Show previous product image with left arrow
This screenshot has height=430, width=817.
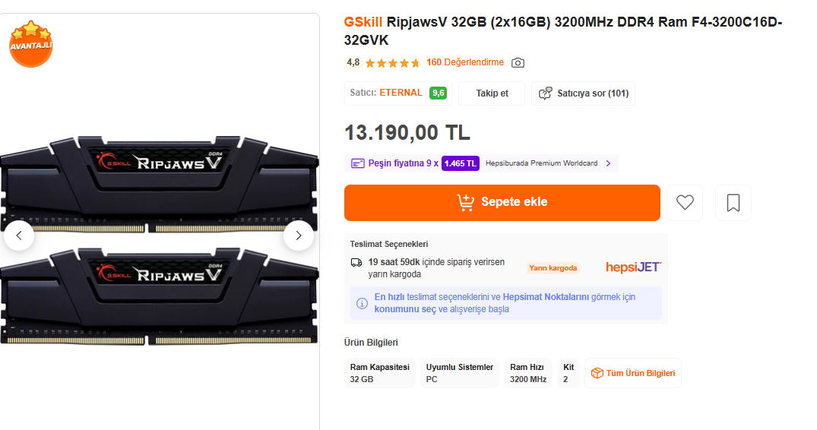[19, 236]
